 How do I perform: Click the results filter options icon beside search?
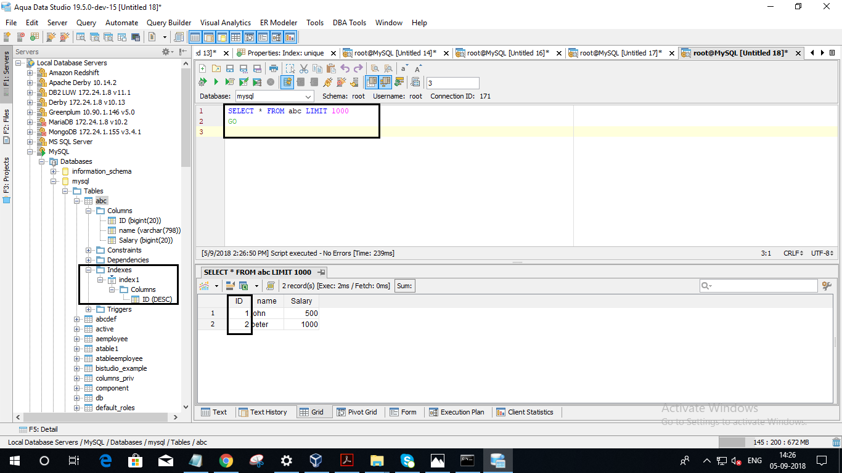click(x=827, y=286)
